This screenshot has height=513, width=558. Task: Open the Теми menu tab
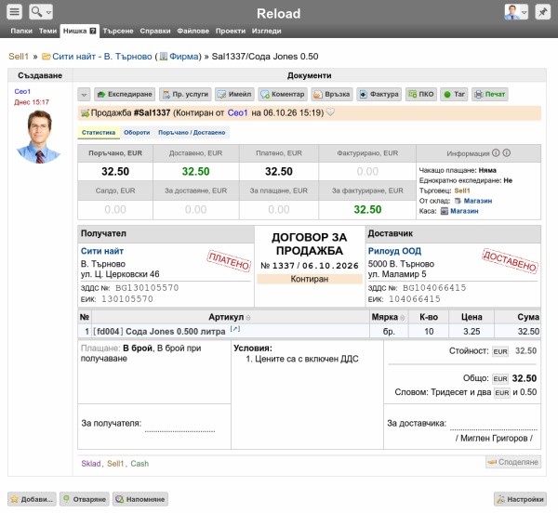pyautogui.click(x=47, y=31)
